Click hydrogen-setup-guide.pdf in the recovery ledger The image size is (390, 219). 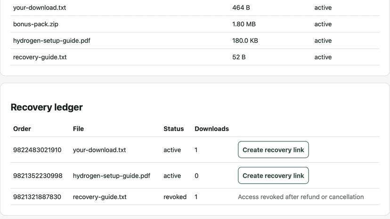(x=112, y=176)
